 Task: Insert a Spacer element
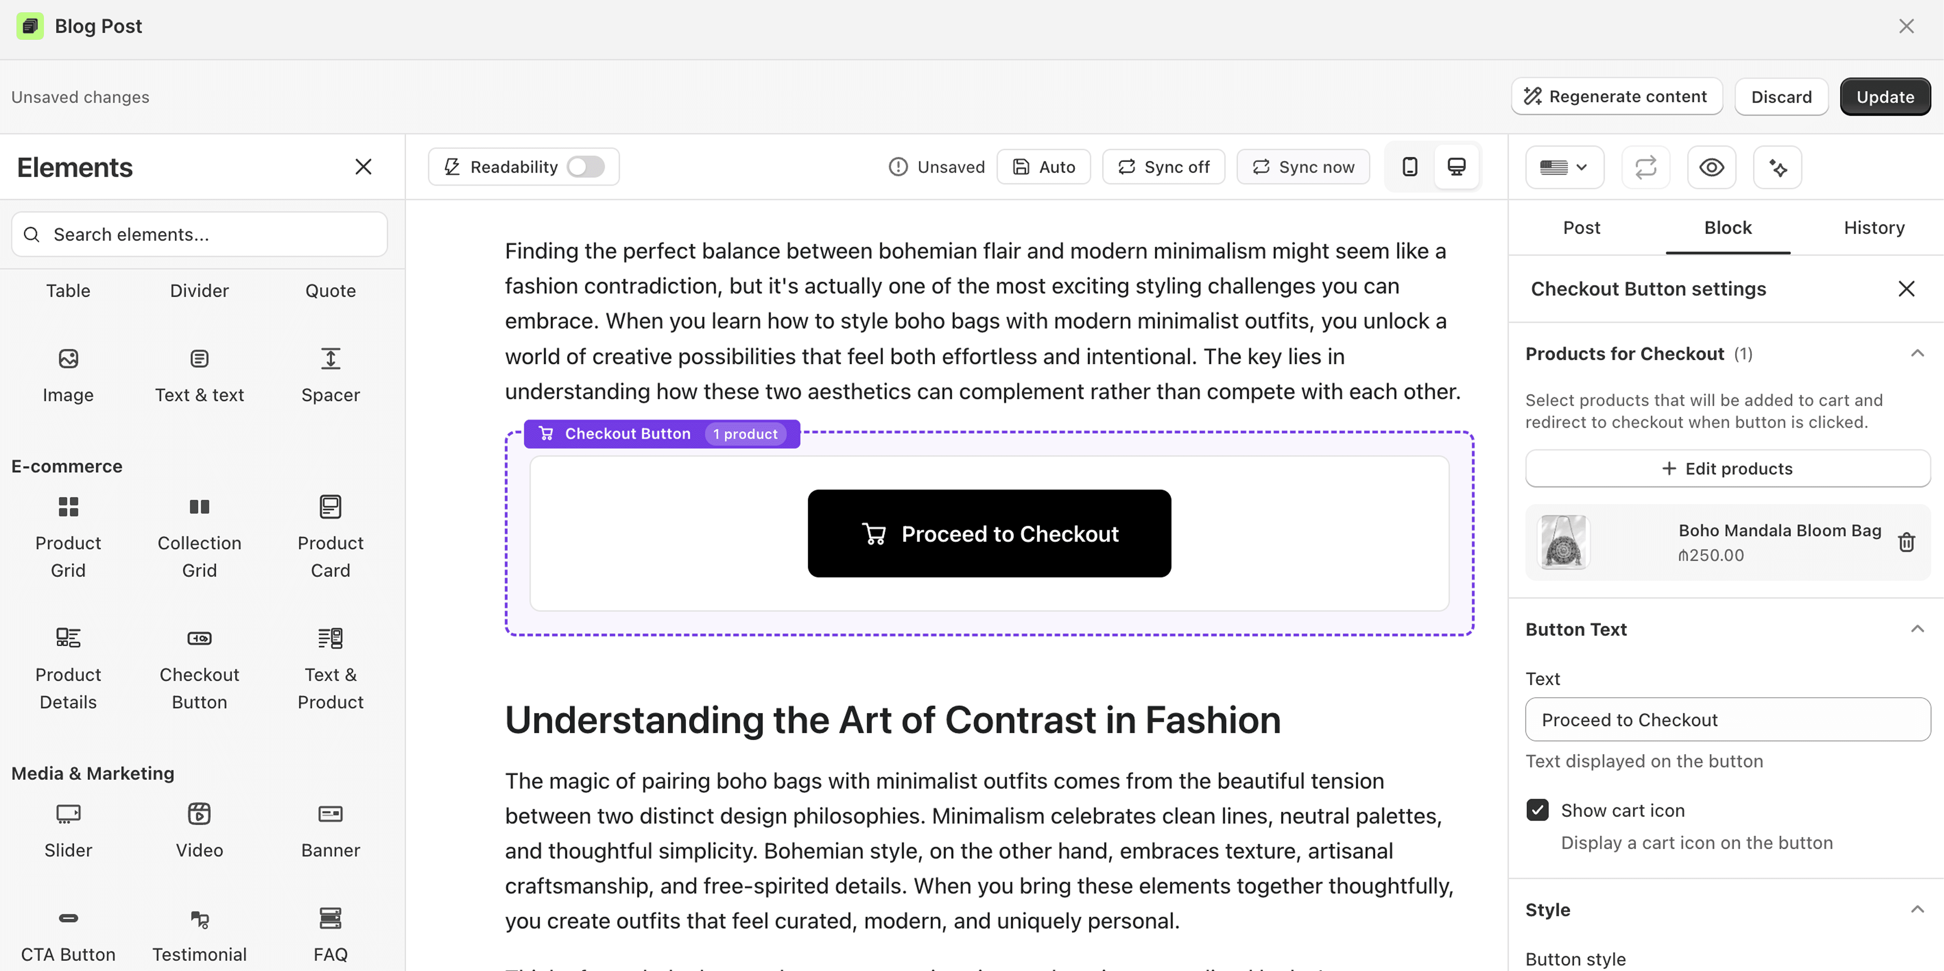(x=331, y=375)
